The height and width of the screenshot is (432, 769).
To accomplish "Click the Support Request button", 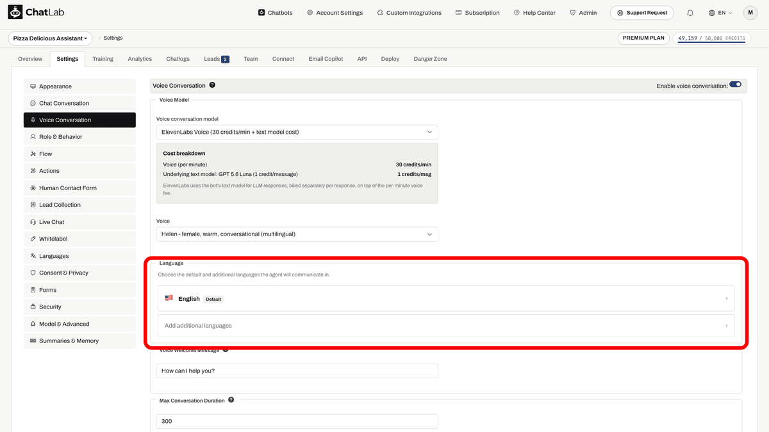I will 643,13.
